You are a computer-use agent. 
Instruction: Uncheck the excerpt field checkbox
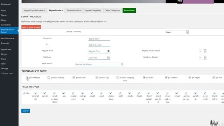pyautogui.click(x=45, y=93)
